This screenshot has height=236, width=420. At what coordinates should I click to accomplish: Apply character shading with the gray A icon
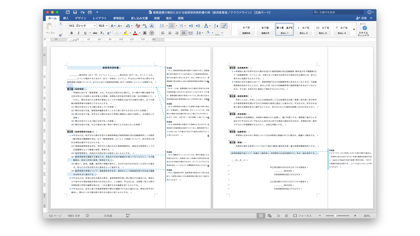(145, 33)
